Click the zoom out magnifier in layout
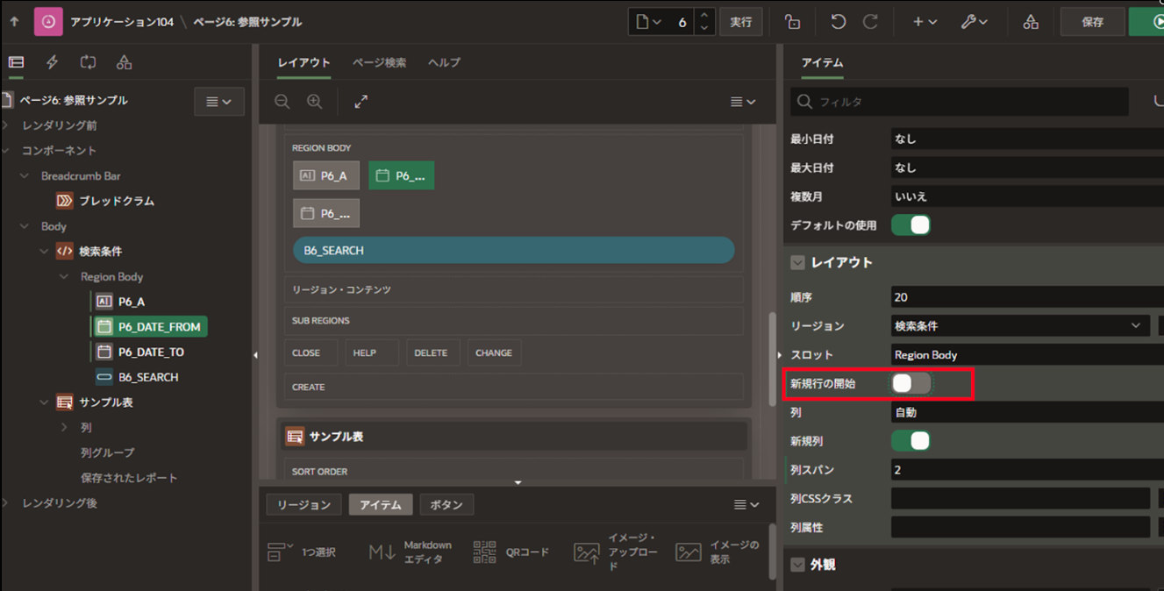The image size is (1164, 591). coord(282,102)
